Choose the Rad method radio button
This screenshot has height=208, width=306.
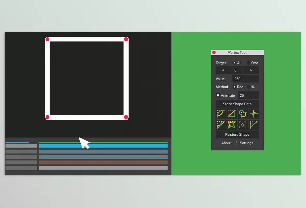click(234, 87)
